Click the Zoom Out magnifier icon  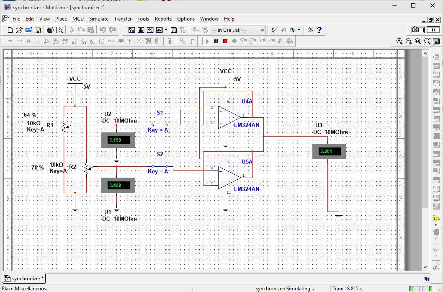click(x=408, y=41)
